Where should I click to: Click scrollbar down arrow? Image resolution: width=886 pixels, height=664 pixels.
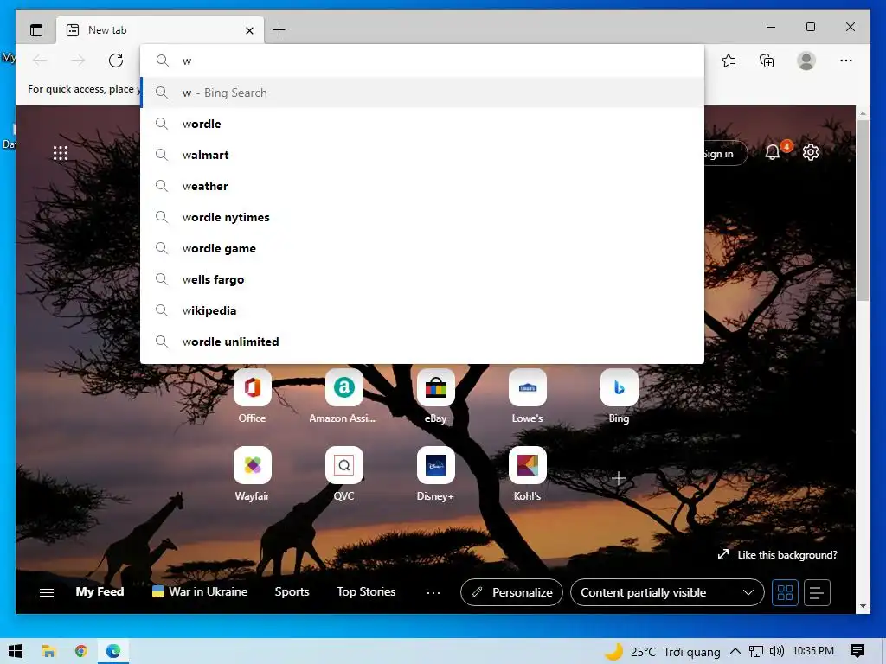click(863, 606)
